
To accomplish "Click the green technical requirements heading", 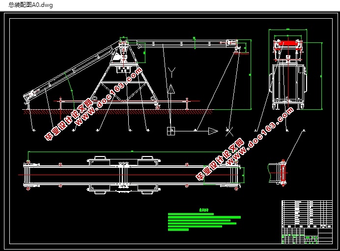I will [204, 210].
